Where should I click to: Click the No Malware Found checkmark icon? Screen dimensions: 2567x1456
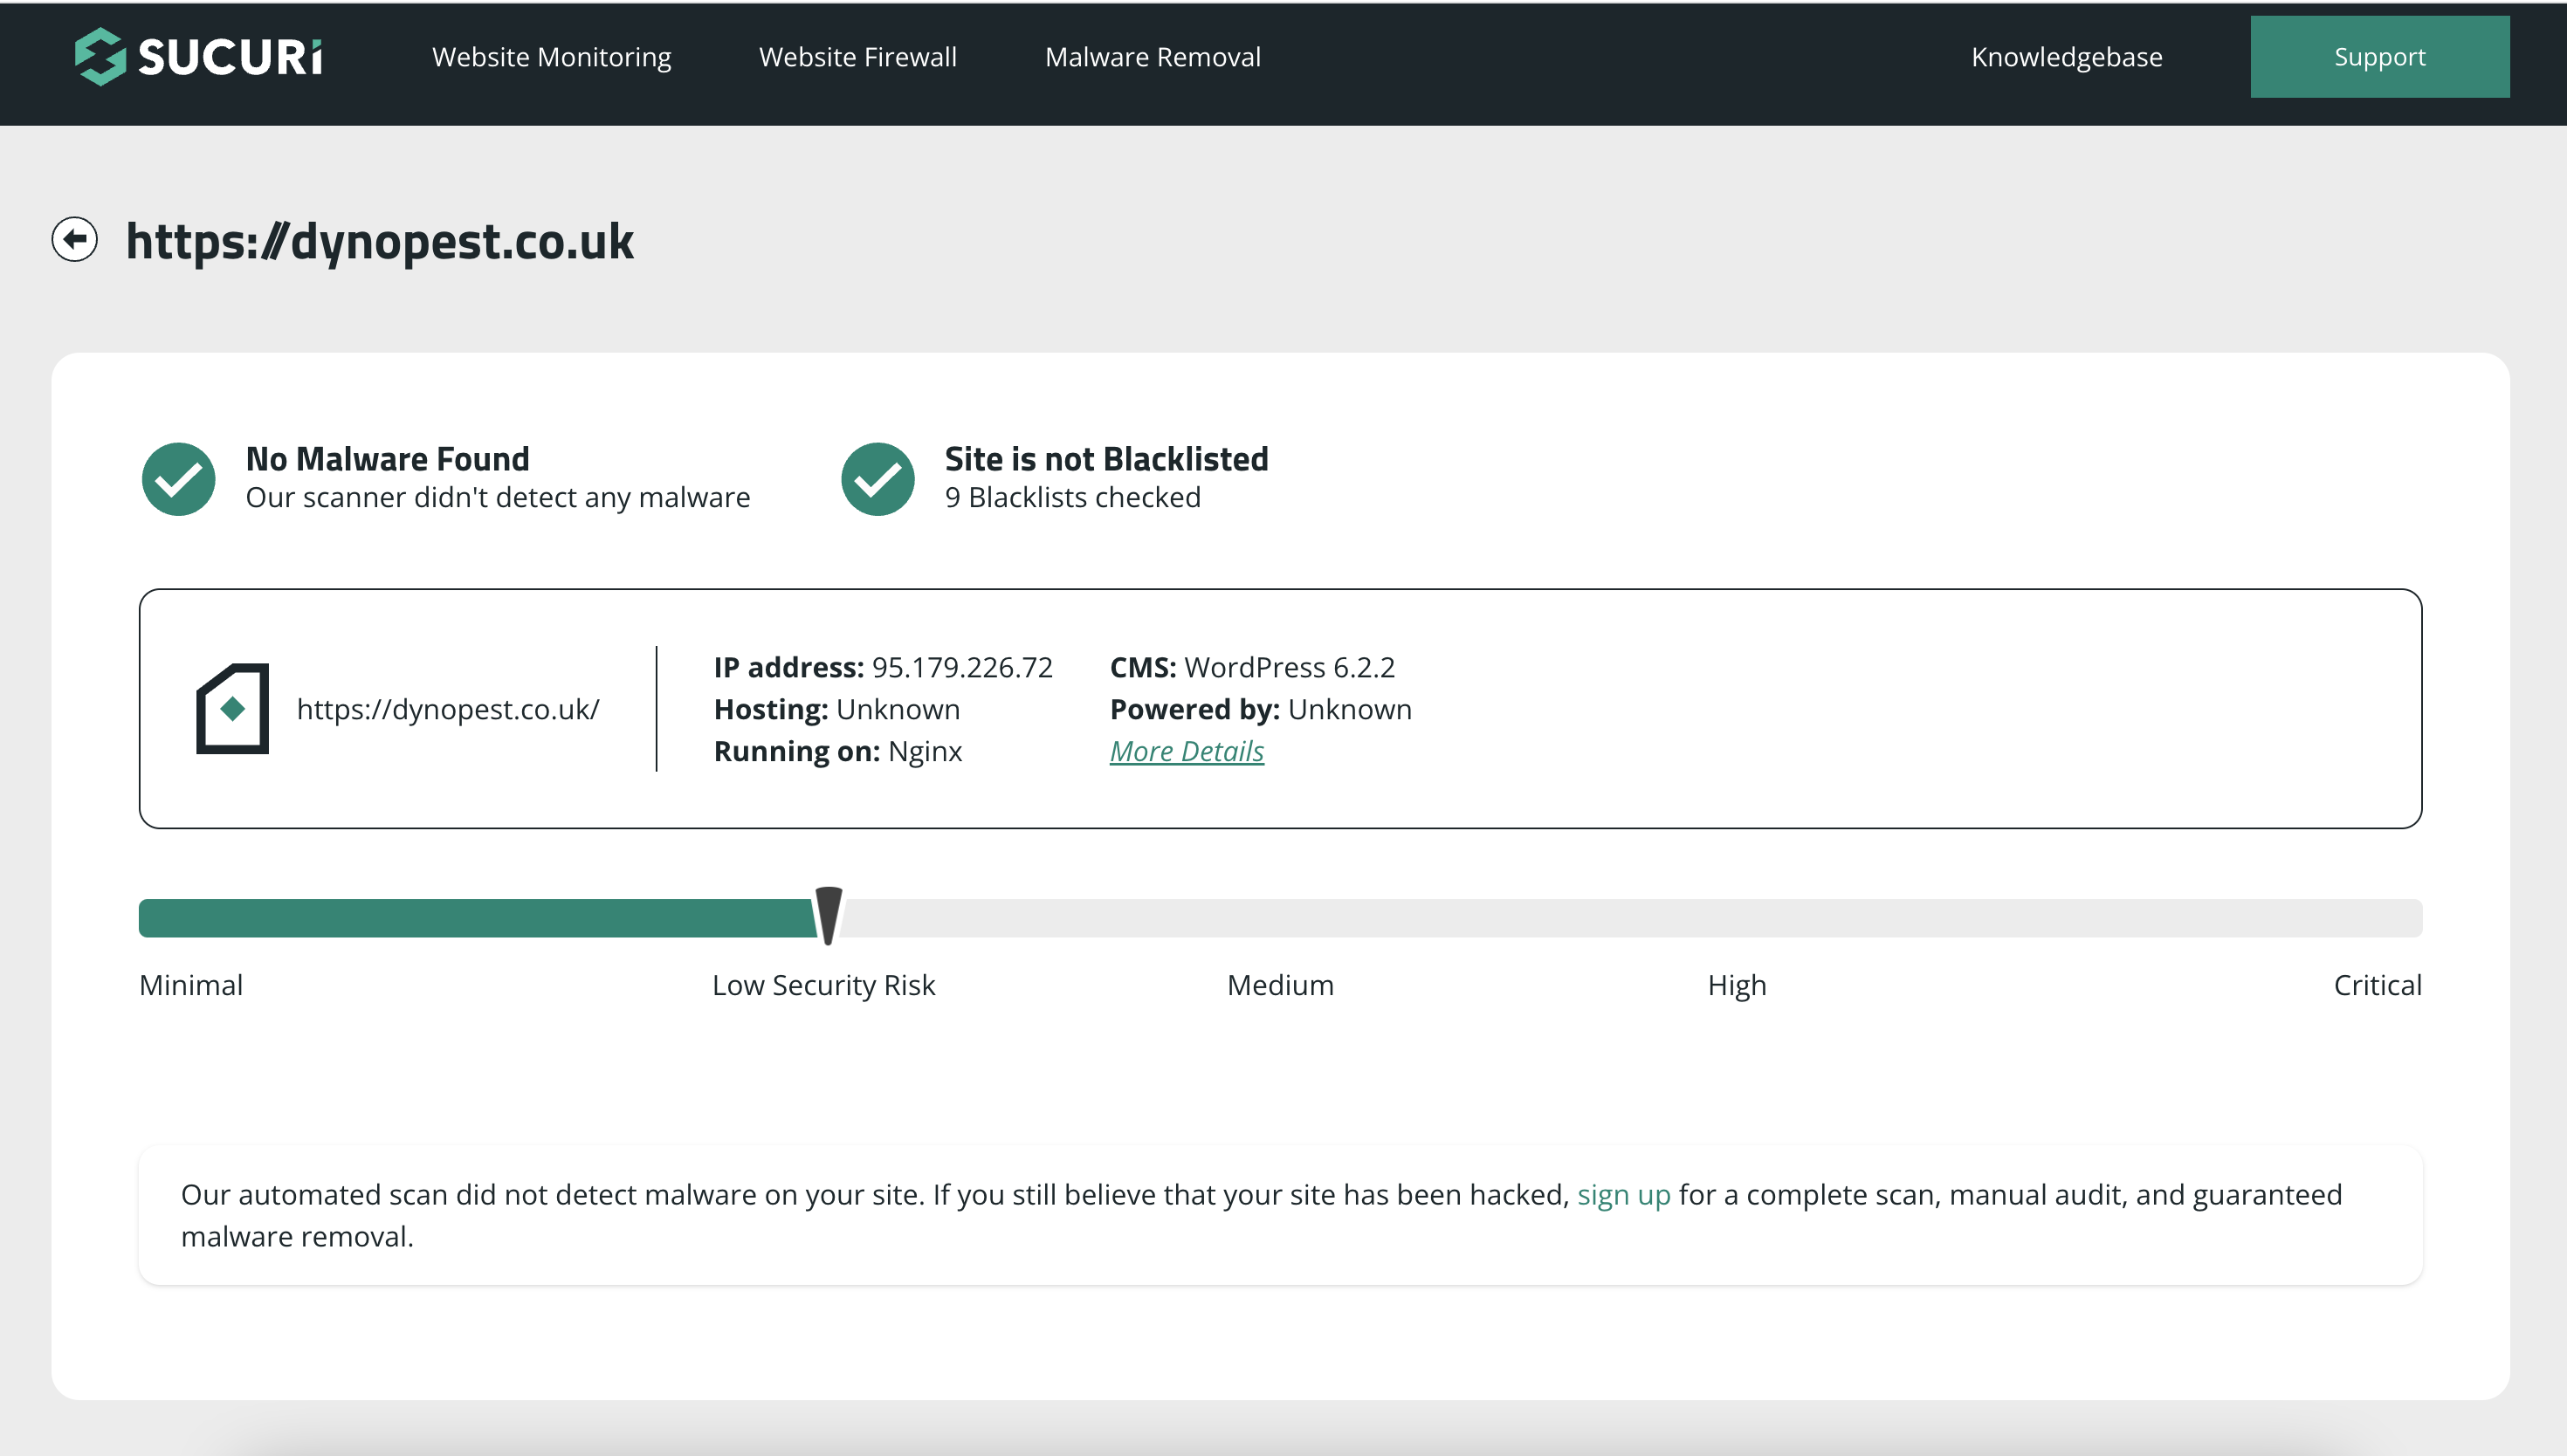click(x=179, y=479)
